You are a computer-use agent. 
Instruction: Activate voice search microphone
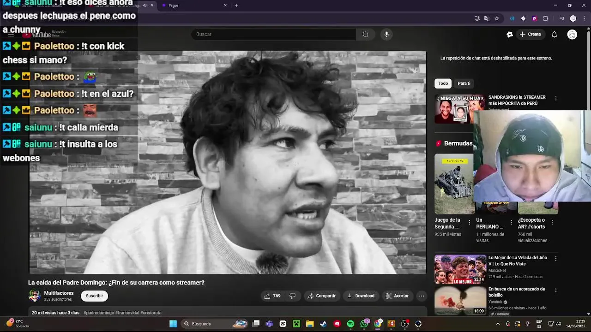pos(386,34)
